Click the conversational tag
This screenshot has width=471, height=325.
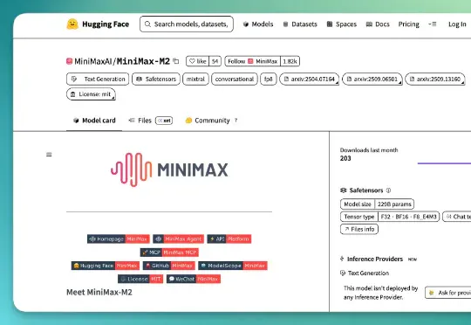pos(235,80)
